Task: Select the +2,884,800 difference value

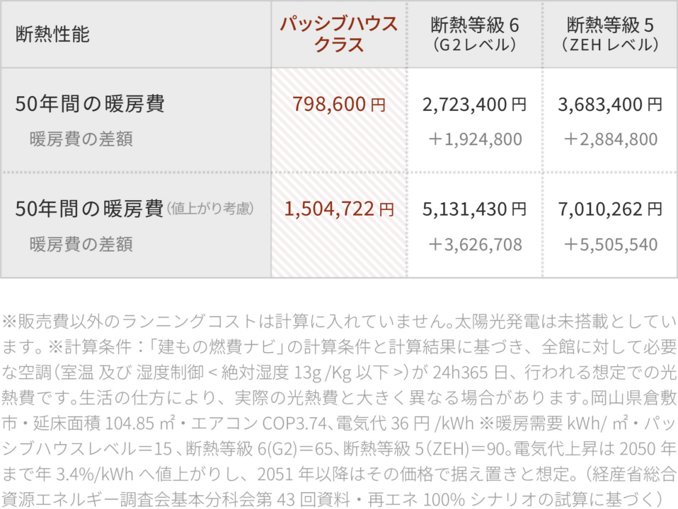Action: click(611, 139)
